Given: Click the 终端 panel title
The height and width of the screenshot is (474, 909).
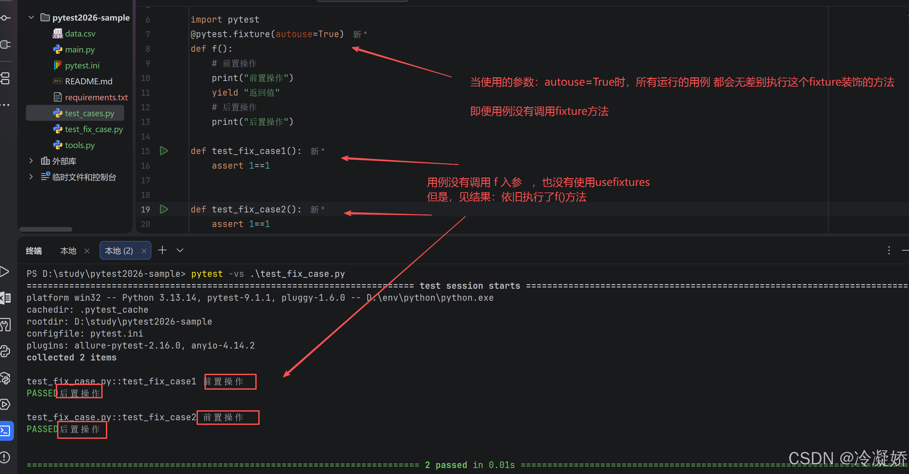Looking at the screenshot, I should point(34,251).
